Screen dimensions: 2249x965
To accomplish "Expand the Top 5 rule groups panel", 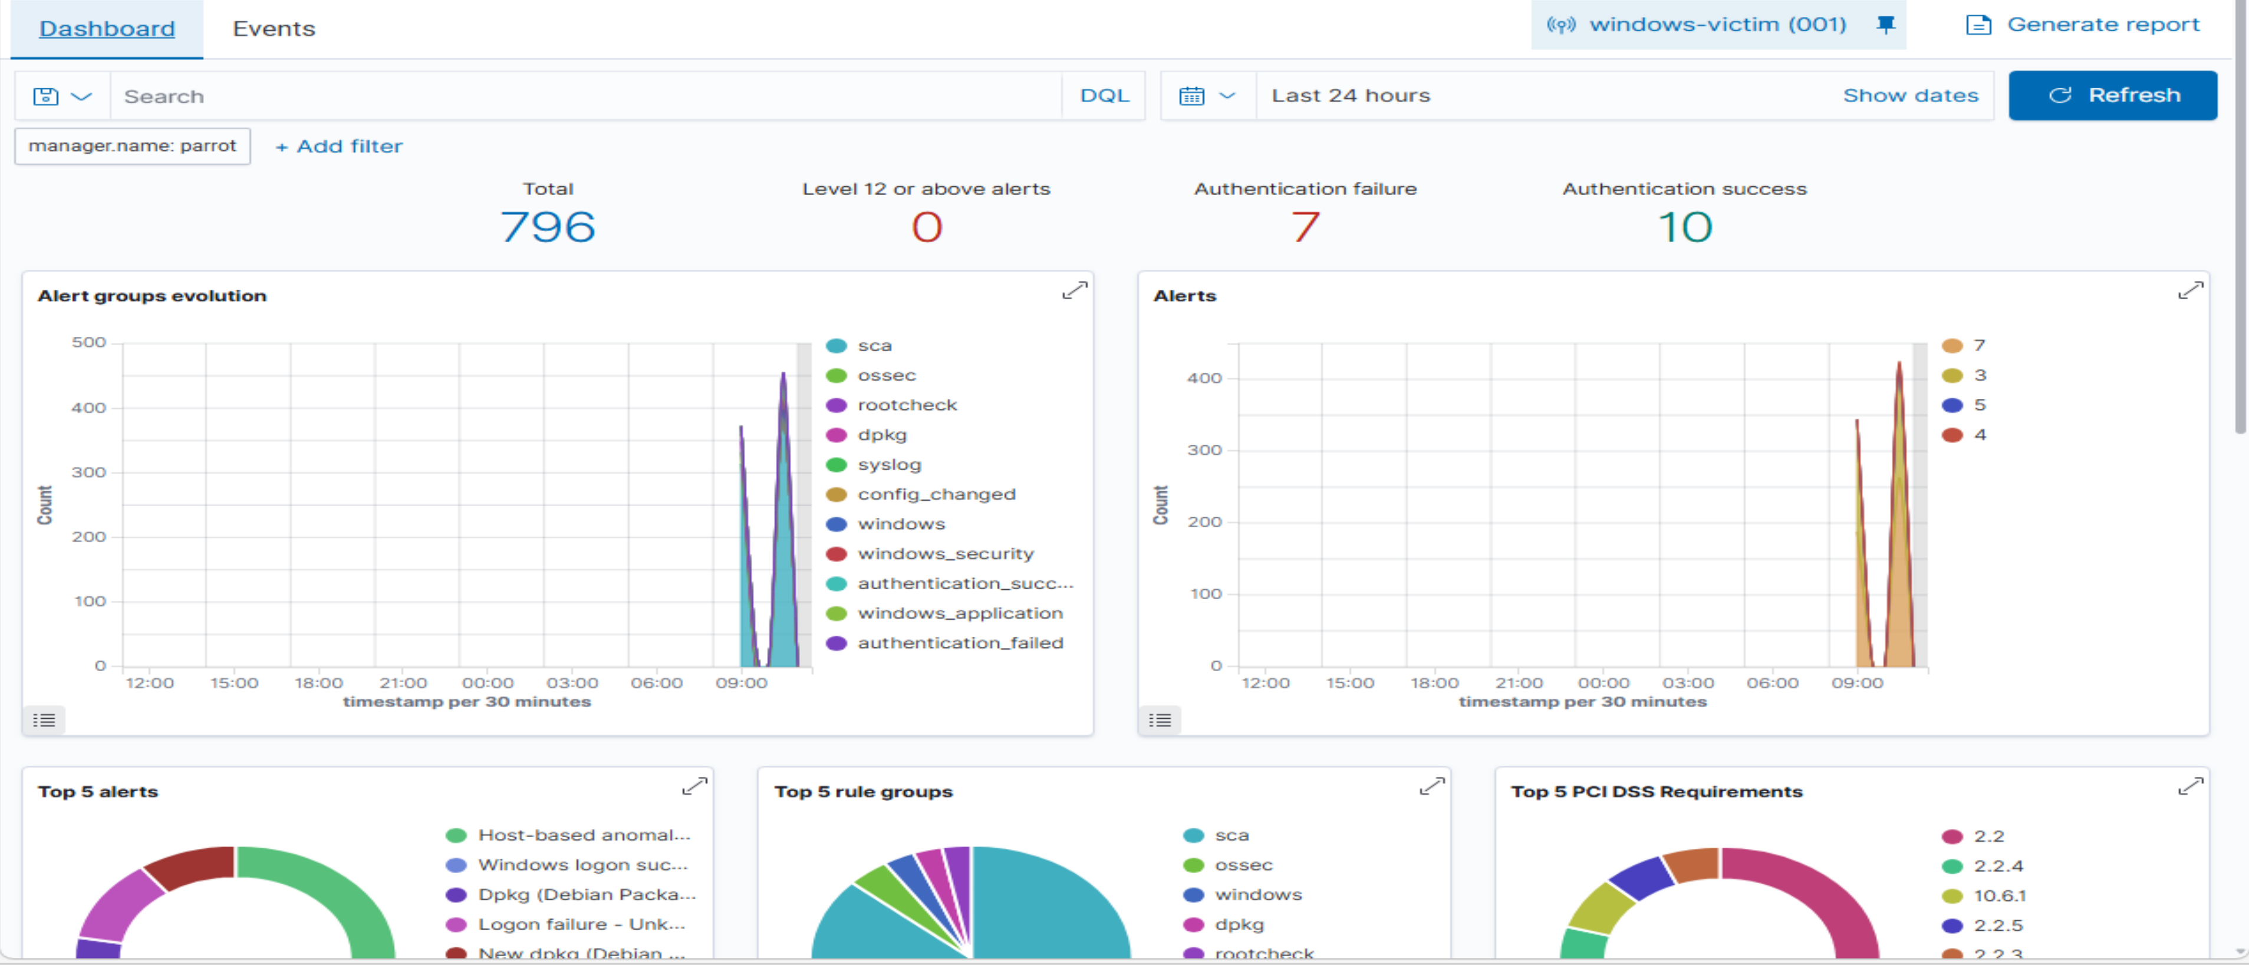I will (x=1432, y=786).
